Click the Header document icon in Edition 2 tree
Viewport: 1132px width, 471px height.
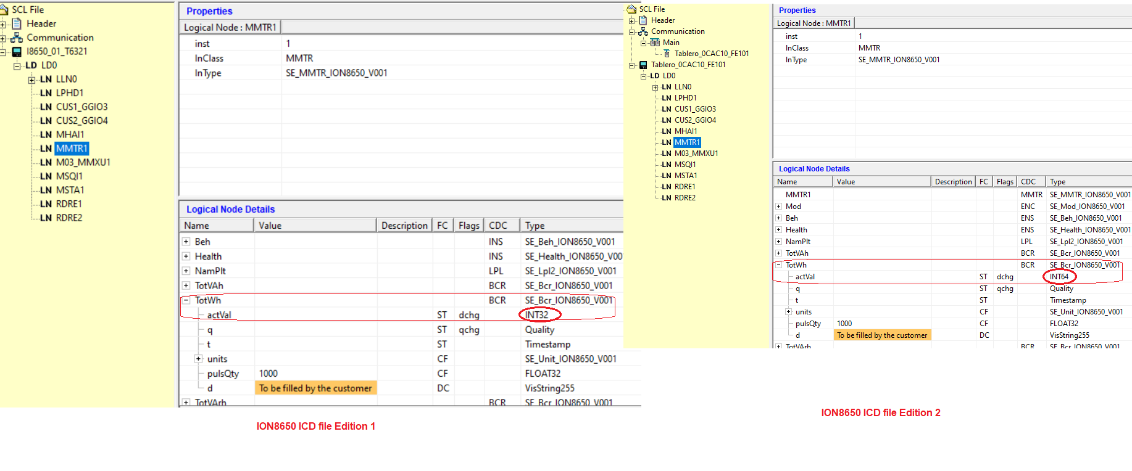643,20
